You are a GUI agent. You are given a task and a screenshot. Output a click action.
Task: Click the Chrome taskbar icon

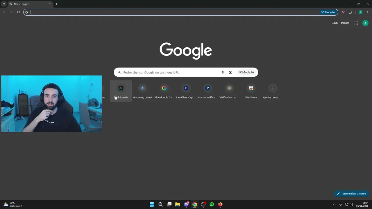[195, 204]
